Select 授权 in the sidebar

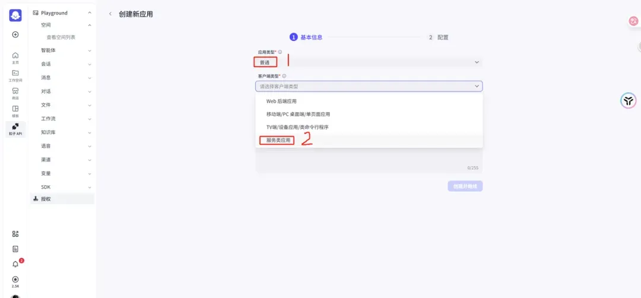pyautogui.click(x=46, y=199)
